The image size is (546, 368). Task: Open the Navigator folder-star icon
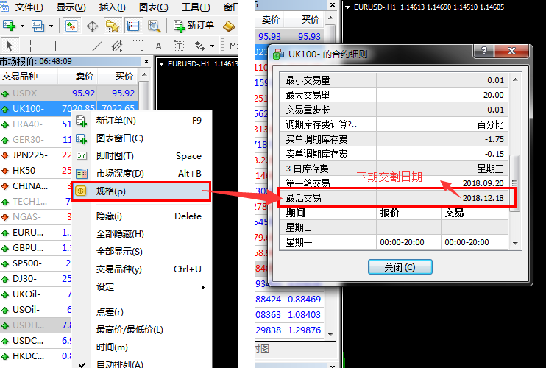click(113, 26)
